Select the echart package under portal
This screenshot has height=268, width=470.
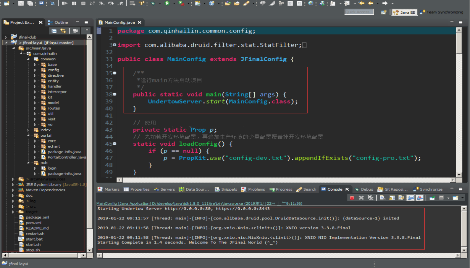pyautogui.click(x=54, y=146)
